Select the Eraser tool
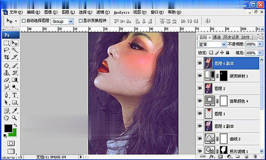This screenshot has width=266, height=160. coord(6,80)
